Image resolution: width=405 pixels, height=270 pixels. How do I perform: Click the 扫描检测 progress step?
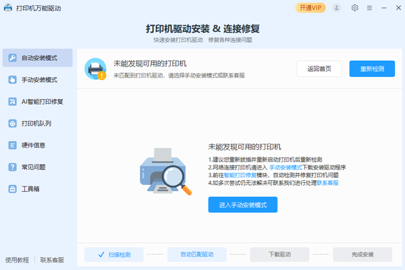pos(114,254)
